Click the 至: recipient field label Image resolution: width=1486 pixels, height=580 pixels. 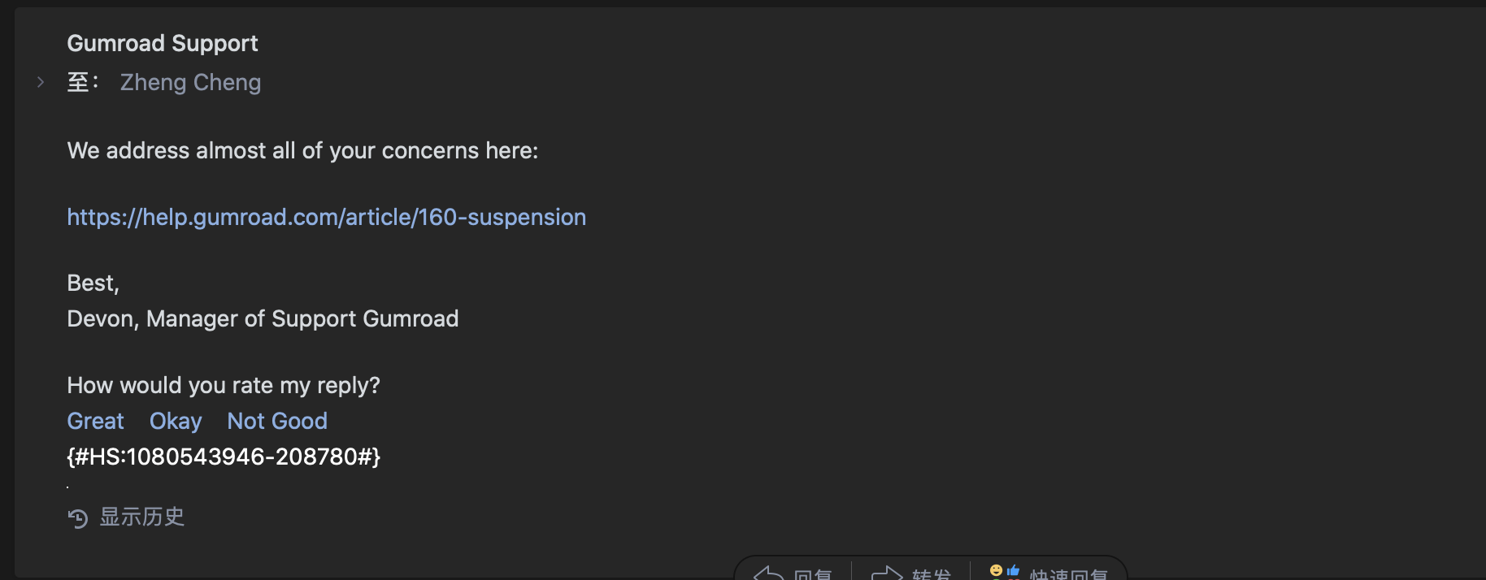(82, 83)
